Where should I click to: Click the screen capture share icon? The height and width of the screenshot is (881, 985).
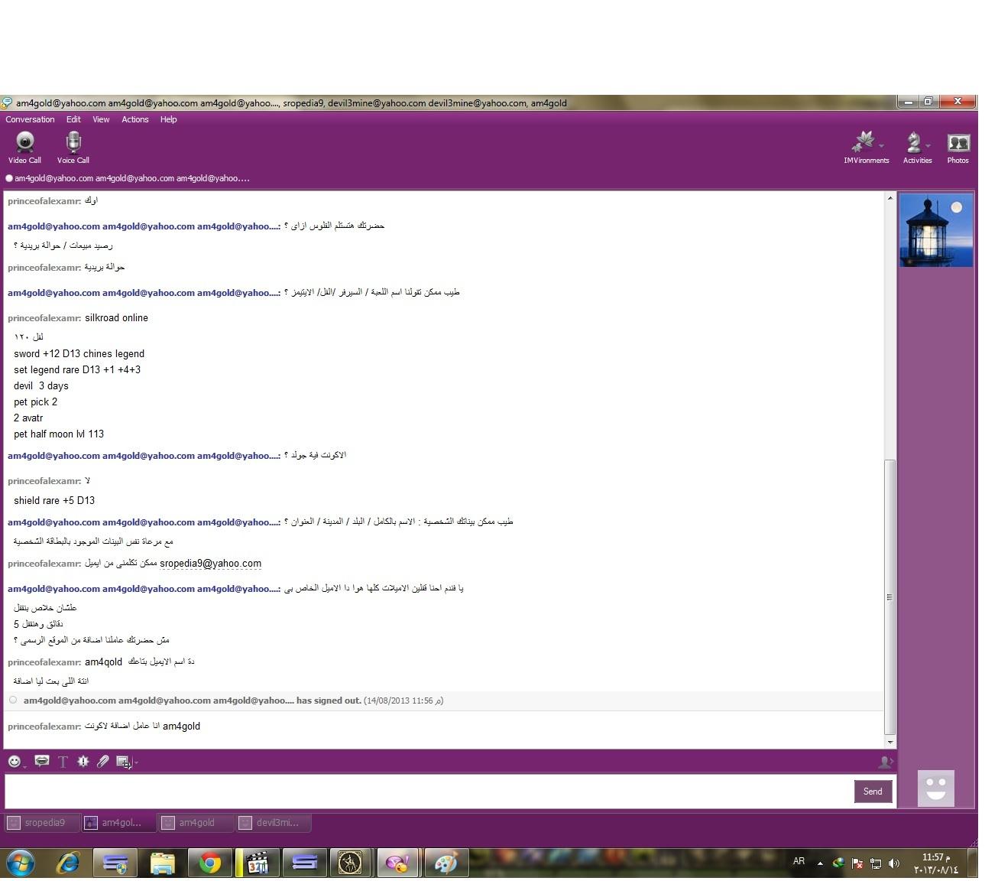coord(123,762)
